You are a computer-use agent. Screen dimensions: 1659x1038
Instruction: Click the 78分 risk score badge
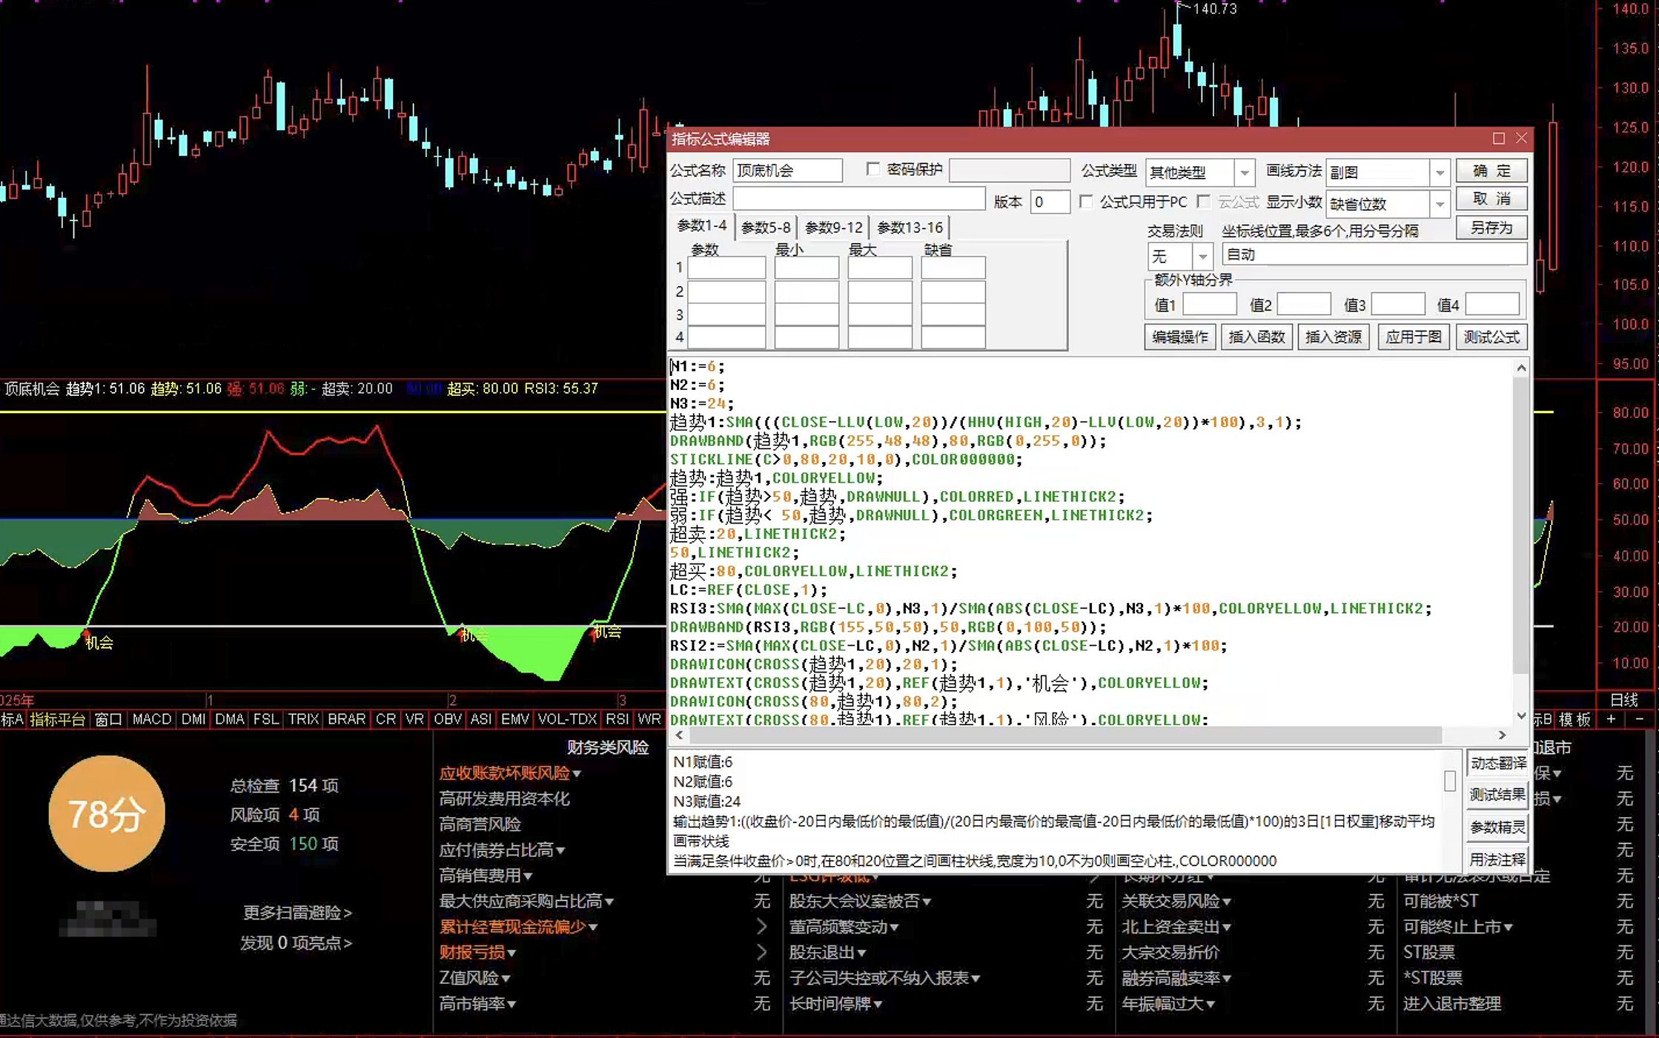coord(107,813)
